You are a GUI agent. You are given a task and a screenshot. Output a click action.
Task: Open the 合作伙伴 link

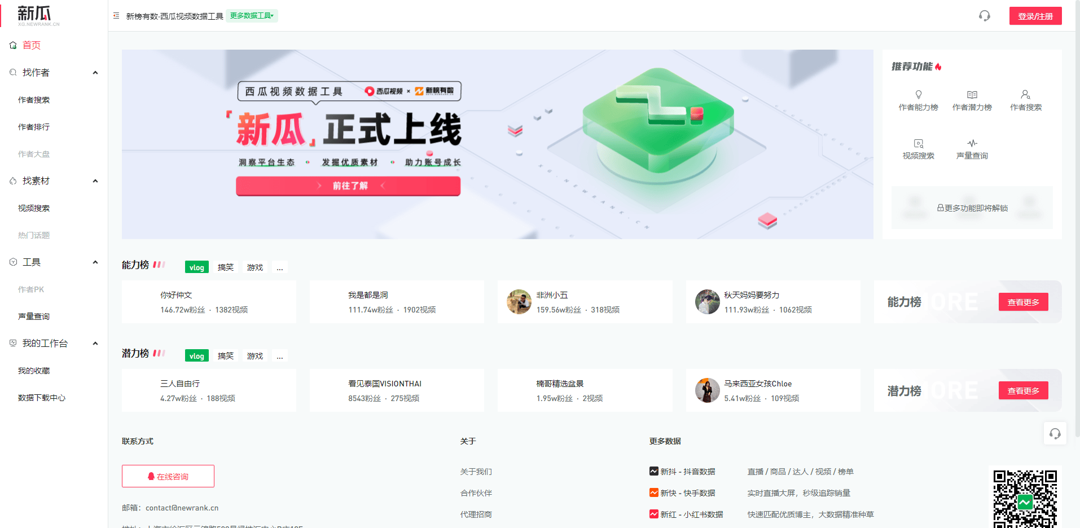pos(476,493)
